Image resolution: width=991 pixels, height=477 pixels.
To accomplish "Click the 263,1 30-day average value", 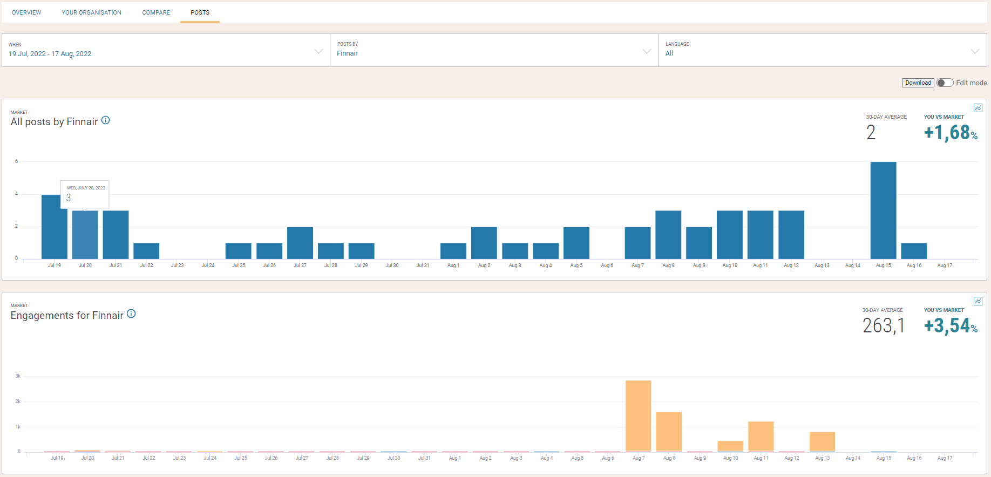I will click(x=883, y=325).
